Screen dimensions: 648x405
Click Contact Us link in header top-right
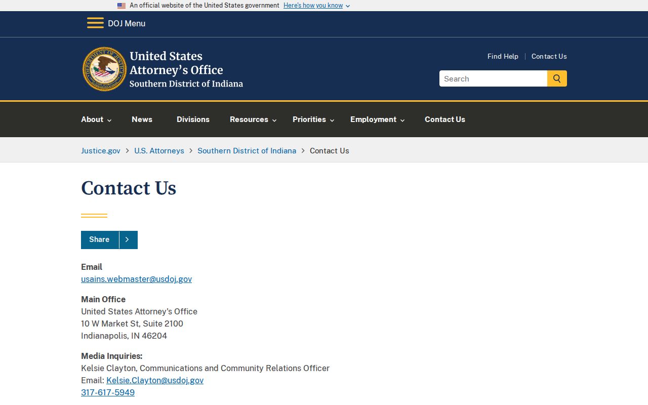549,56
